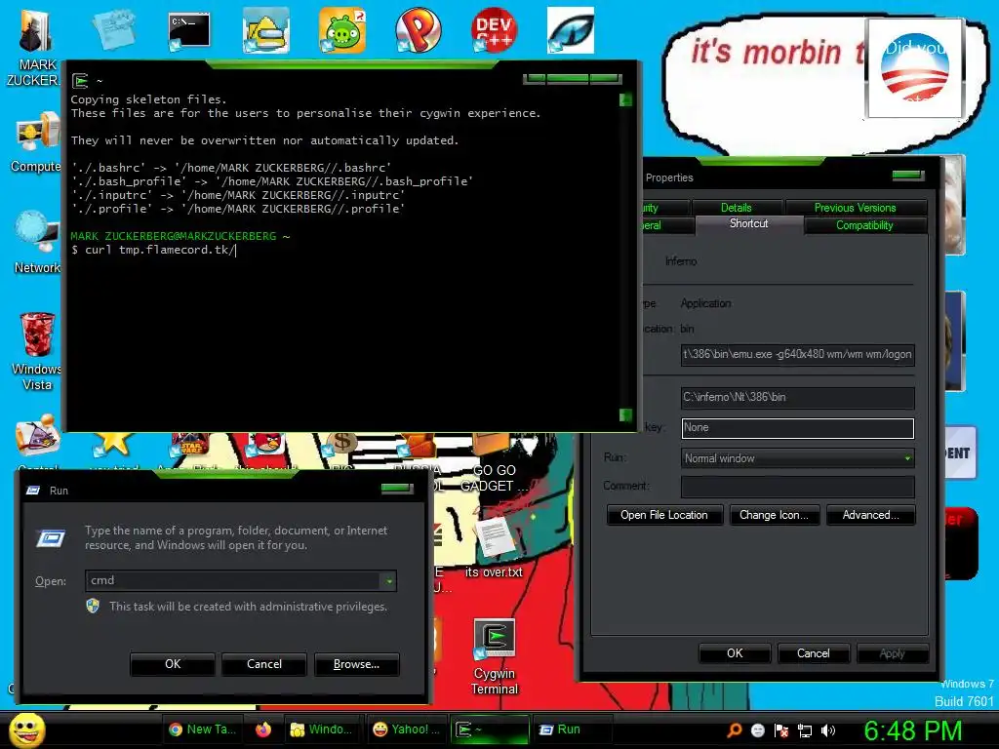Image resolution: width=999 pixels, height=749 pixels.
Task: Click Open File Location button
Action: (x=664, y=515)
